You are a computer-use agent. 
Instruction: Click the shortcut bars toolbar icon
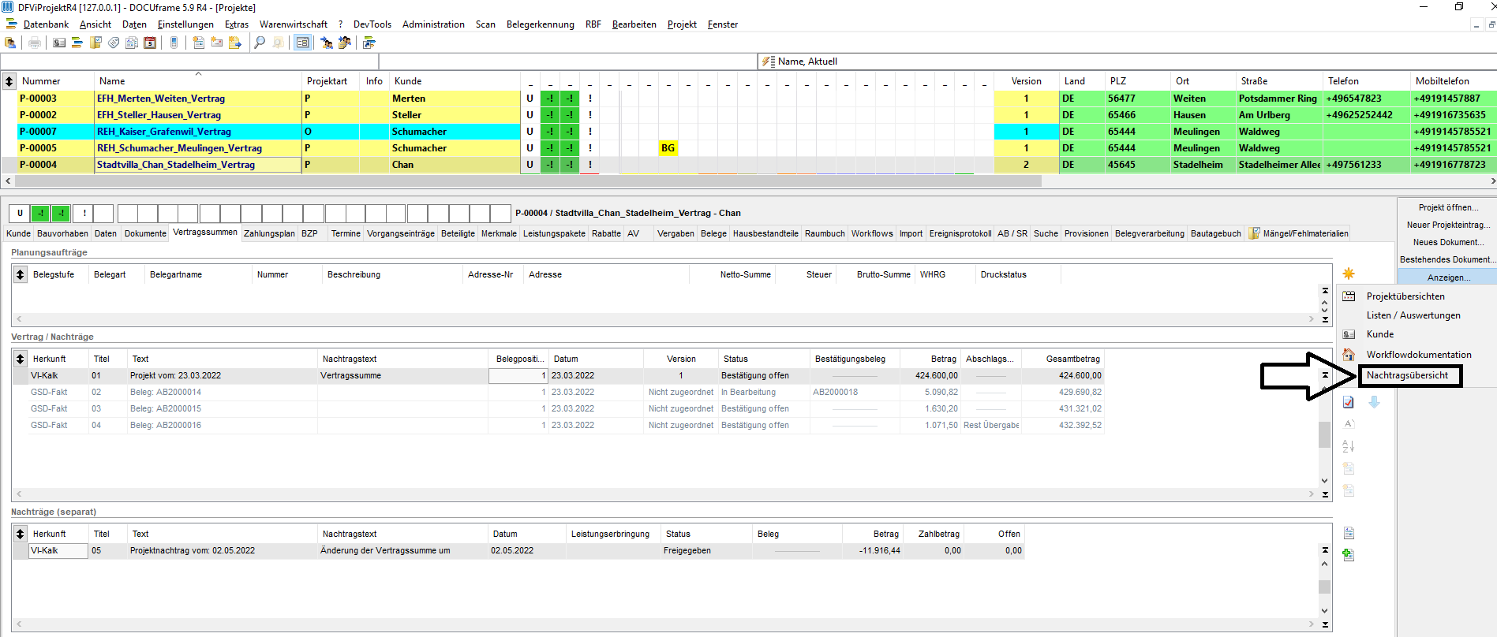click(x=369, y=43)
